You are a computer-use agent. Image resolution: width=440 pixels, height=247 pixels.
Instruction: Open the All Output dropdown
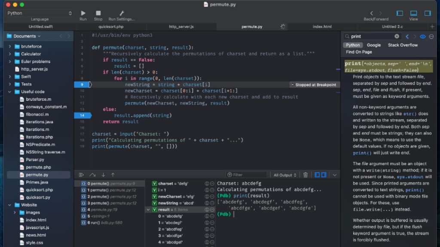point(285,175)
